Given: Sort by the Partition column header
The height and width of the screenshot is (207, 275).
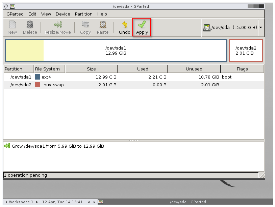Looking at the screenshot, I should (19, 69).
